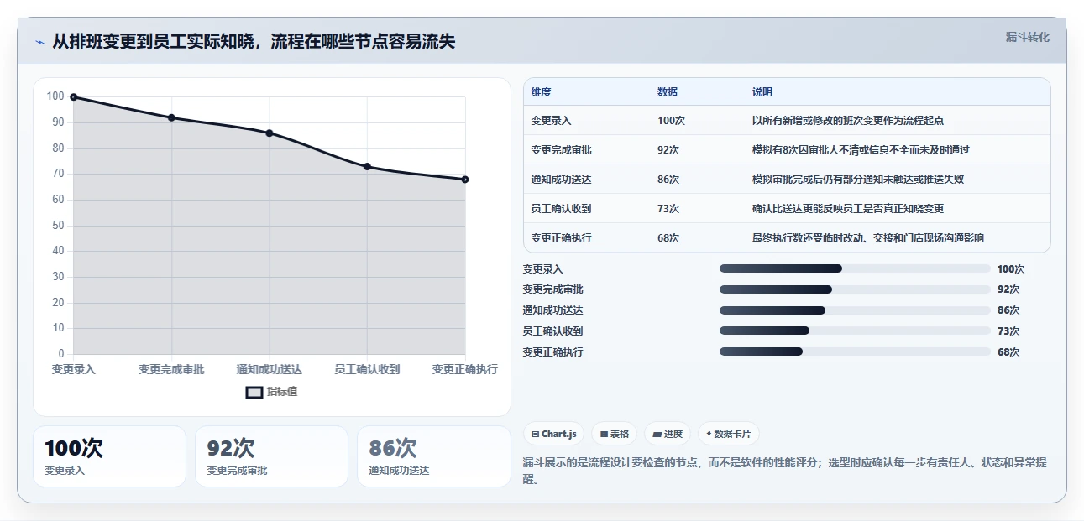Click the 变更正确执行 label in progress list
1084x521 pixels.
(552, 352)
